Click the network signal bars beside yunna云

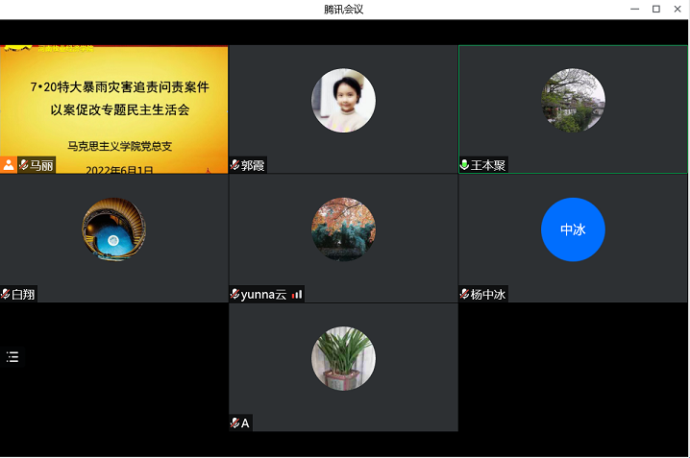(x=297, y=294)
